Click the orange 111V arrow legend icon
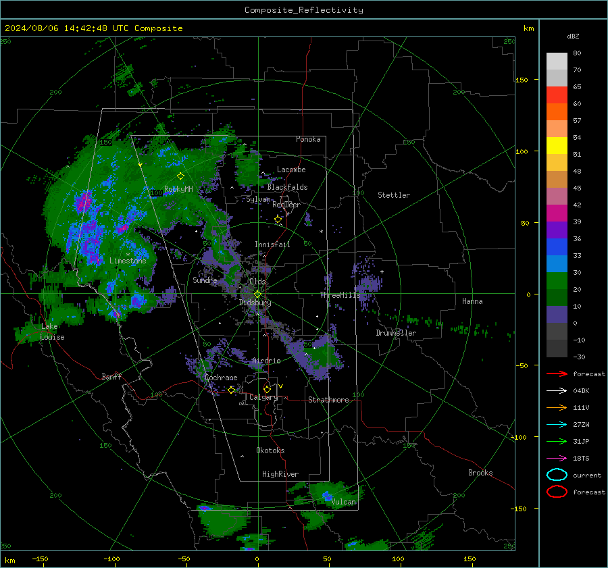Viewport: 608px width, 568px height. (557, 407)
